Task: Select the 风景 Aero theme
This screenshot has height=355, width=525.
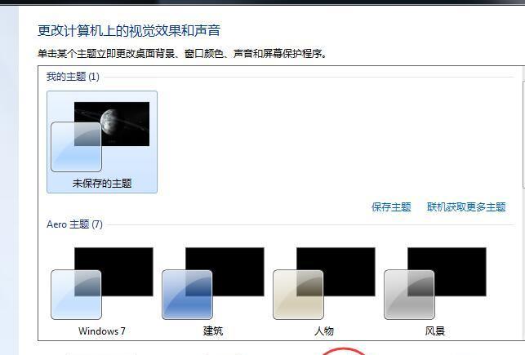Action: (435, 291)
